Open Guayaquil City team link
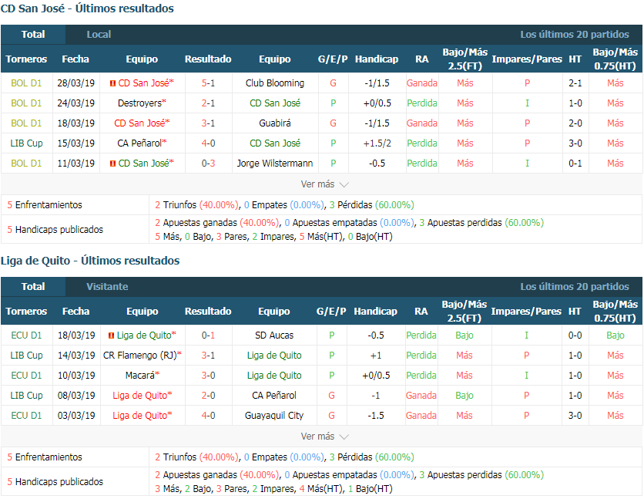644x499 pixels. (x=274, y=416)
